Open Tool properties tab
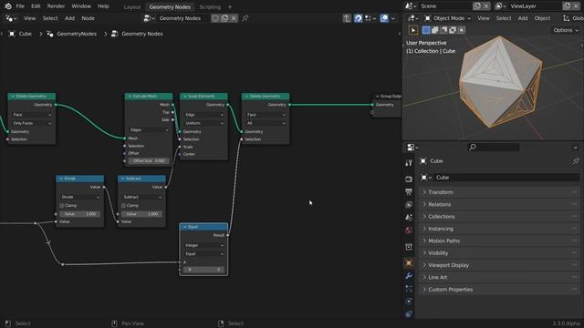Viewport: 584px width, 328px height. [409, 163]
